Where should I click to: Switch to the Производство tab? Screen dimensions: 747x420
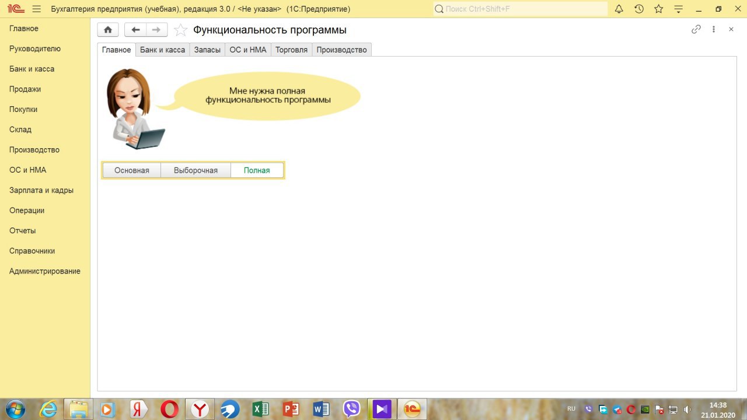341,50
